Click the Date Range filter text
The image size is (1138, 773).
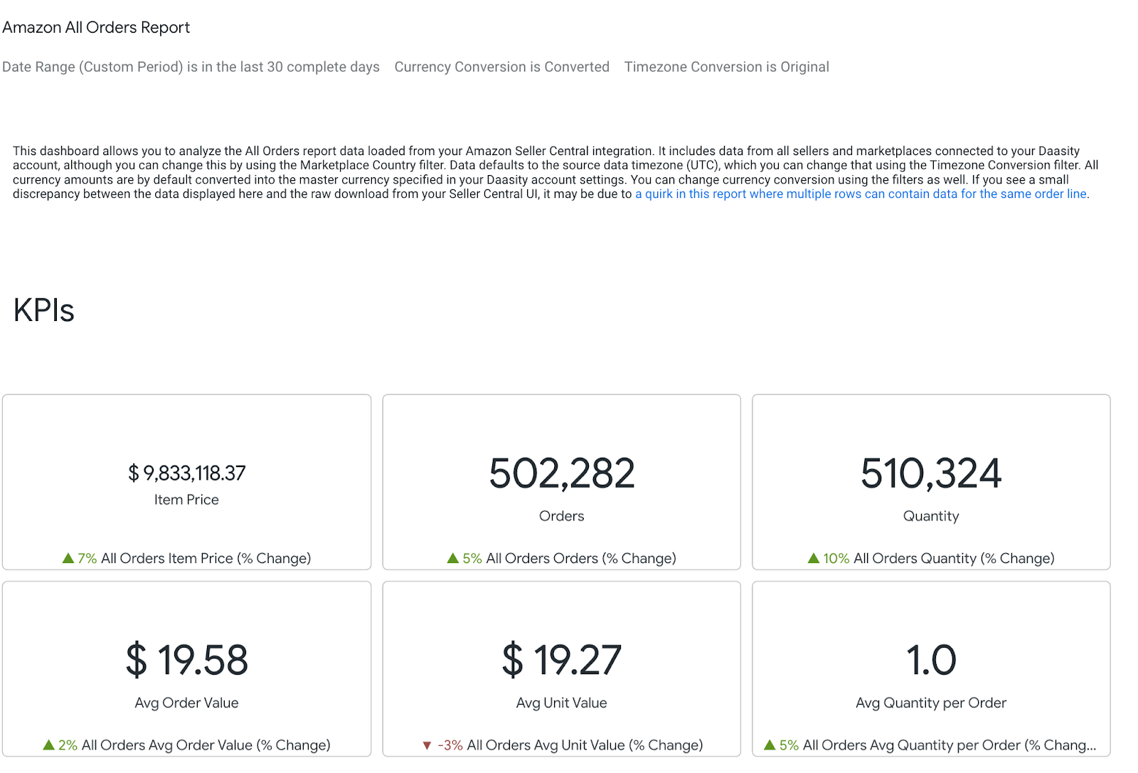(191, 67)
